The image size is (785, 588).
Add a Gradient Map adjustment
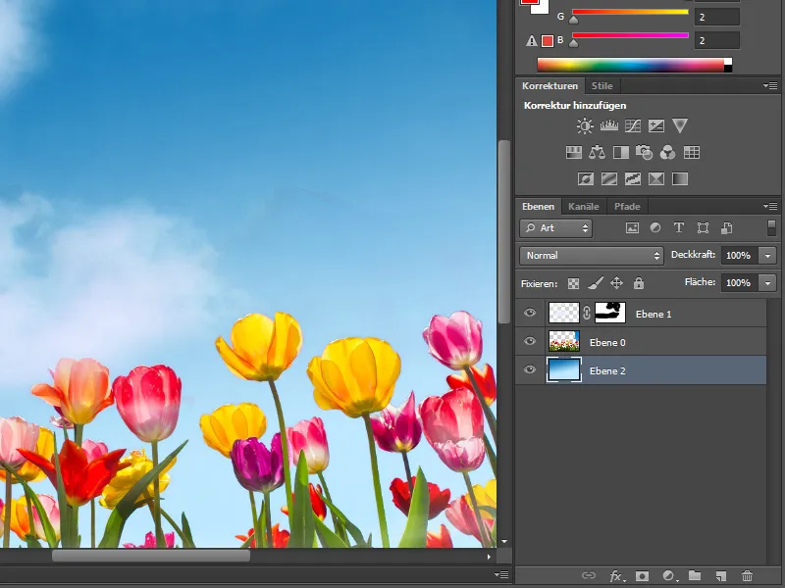[x=680, y=178]
